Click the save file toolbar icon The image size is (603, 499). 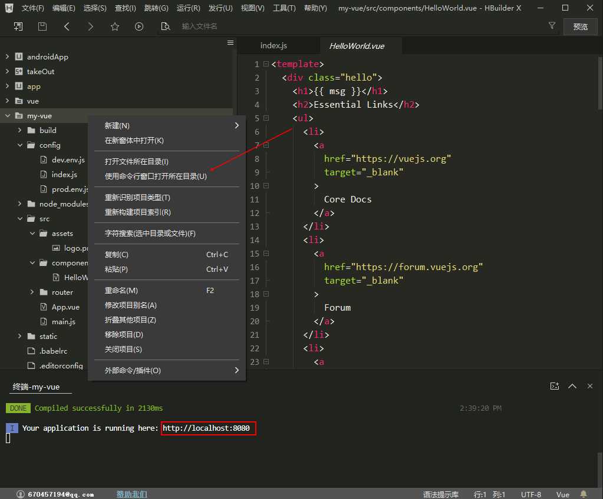(x=42, y=26)
